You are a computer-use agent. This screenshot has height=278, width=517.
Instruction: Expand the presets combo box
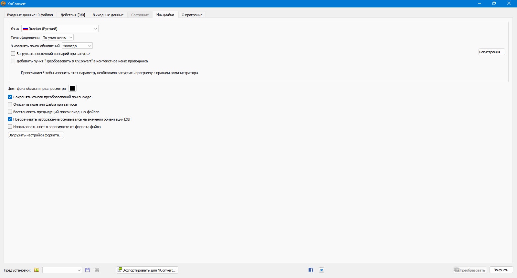tap(62, 270)
